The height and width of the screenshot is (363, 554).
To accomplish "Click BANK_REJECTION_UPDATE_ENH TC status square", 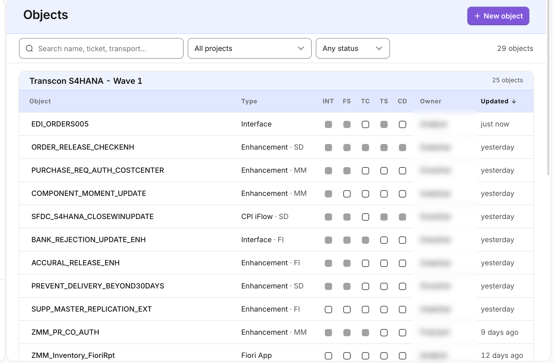I will tap(365, 240).
